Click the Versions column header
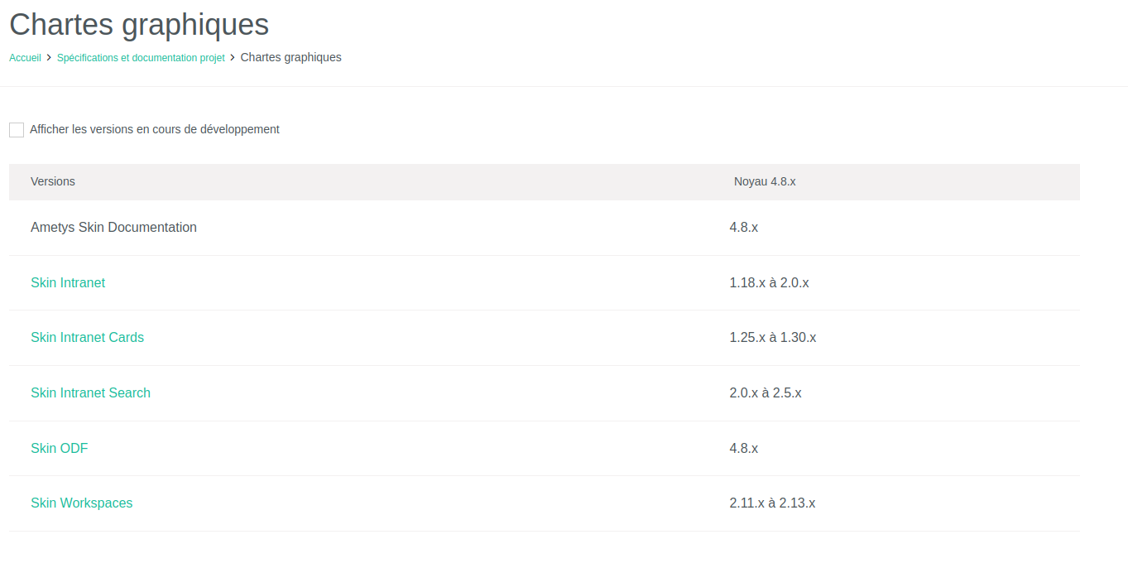 (x=53, y=181)
